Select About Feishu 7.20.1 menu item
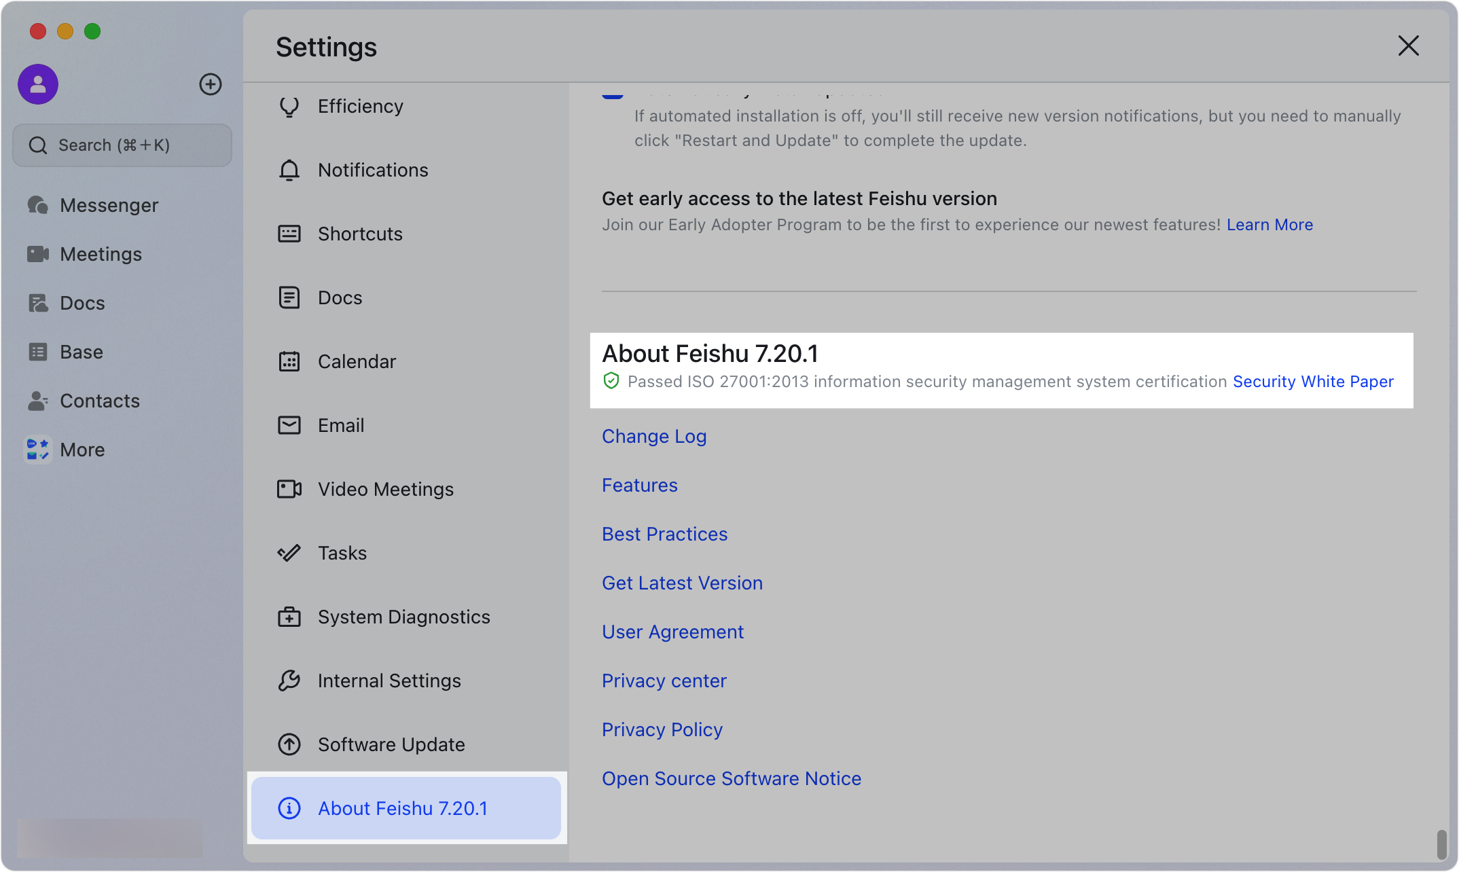The image size is (1459, 872). (406, 808)
